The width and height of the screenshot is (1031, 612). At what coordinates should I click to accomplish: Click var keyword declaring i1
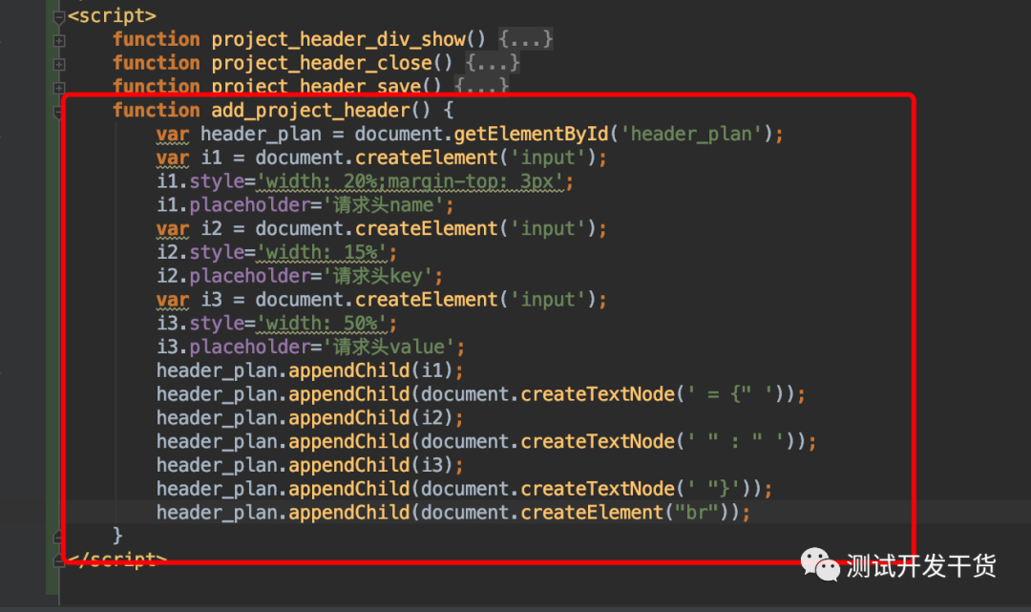pos(172,158)
